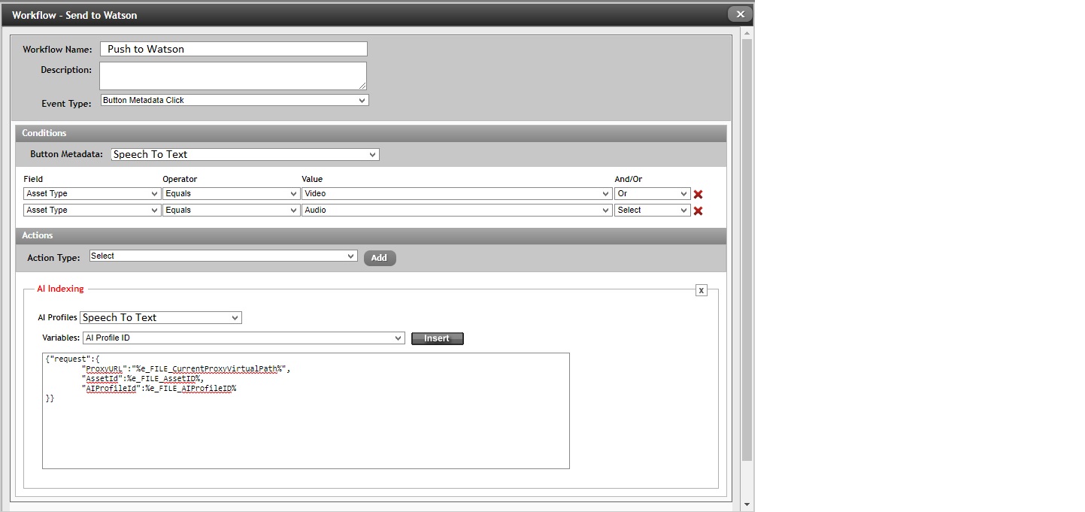
Task: Click the "ProxyURL" line in the request
Action: coord(186,369)
